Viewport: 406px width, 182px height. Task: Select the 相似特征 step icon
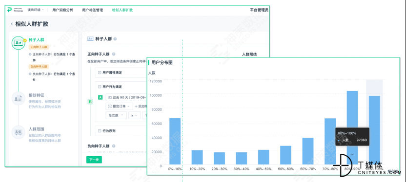click(x=19, y=98)
